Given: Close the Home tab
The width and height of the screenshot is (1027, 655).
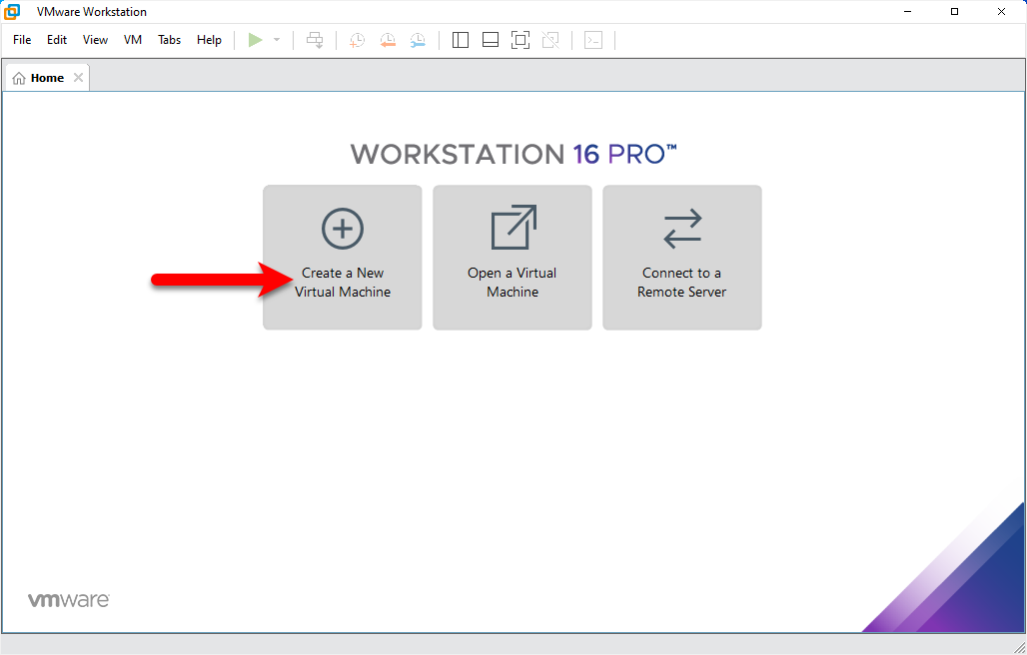Looking at the screenshot, I should [78, 78].
